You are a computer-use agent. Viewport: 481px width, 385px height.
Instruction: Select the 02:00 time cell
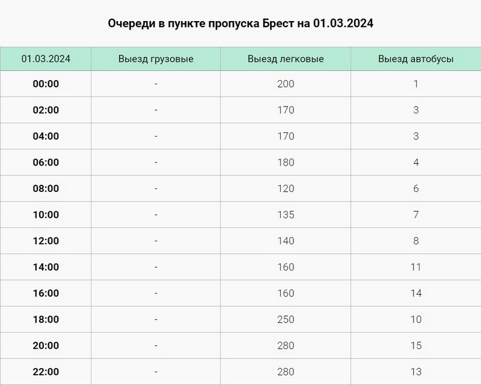[x=46, y=110]
